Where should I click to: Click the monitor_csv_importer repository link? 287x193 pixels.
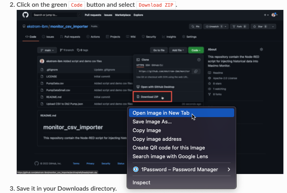[69, 26]
